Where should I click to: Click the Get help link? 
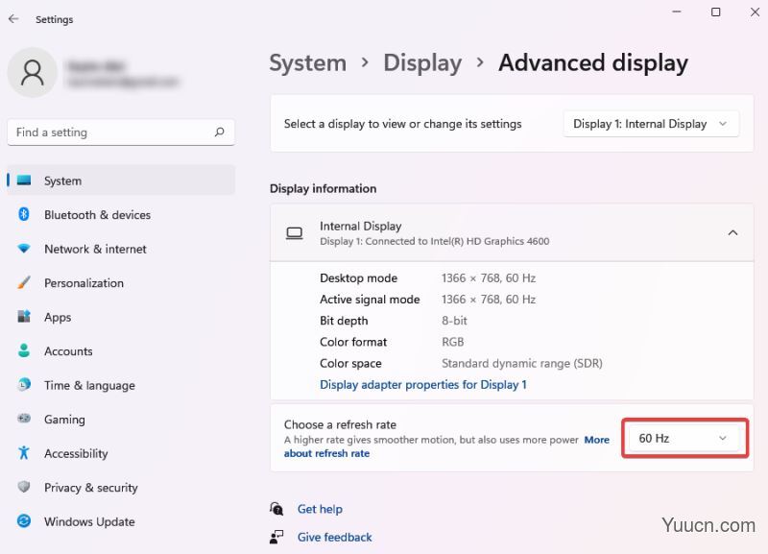[x=320, y=509]
